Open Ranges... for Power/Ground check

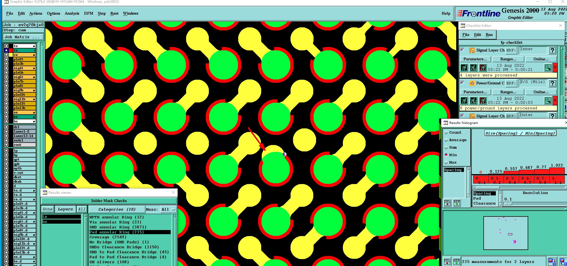click(508, 92)
